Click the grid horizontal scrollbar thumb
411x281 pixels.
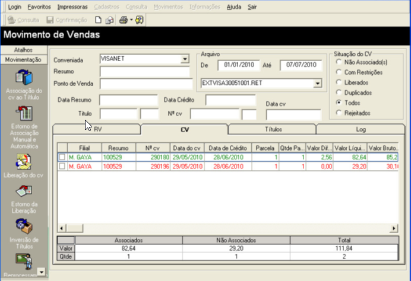[74, 228]
